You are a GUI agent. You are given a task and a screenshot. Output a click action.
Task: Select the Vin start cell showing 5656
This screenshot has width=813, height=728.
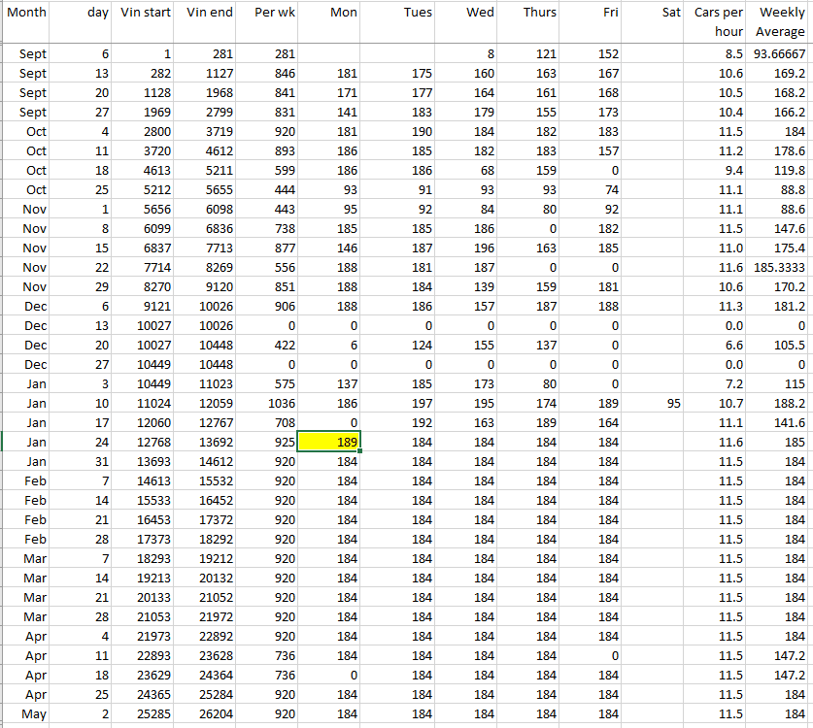146,209
